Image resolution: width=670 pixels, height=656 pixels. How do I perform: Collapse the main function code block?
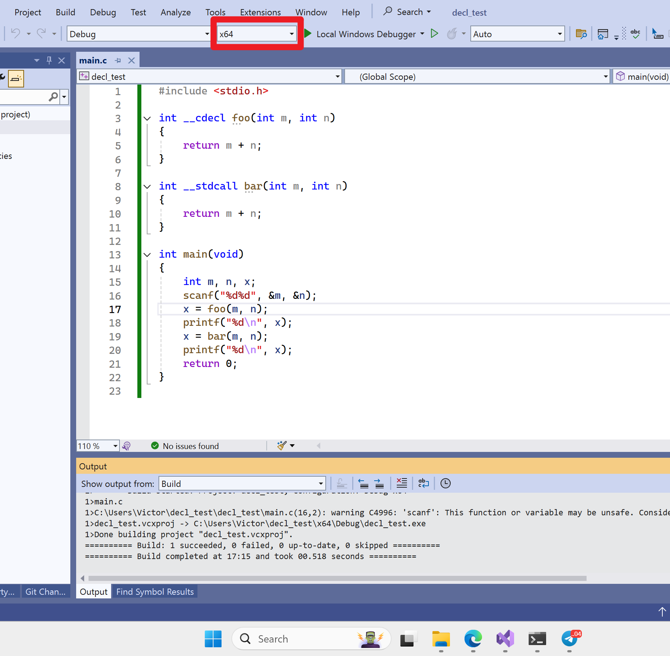click(x=147, y=254)
